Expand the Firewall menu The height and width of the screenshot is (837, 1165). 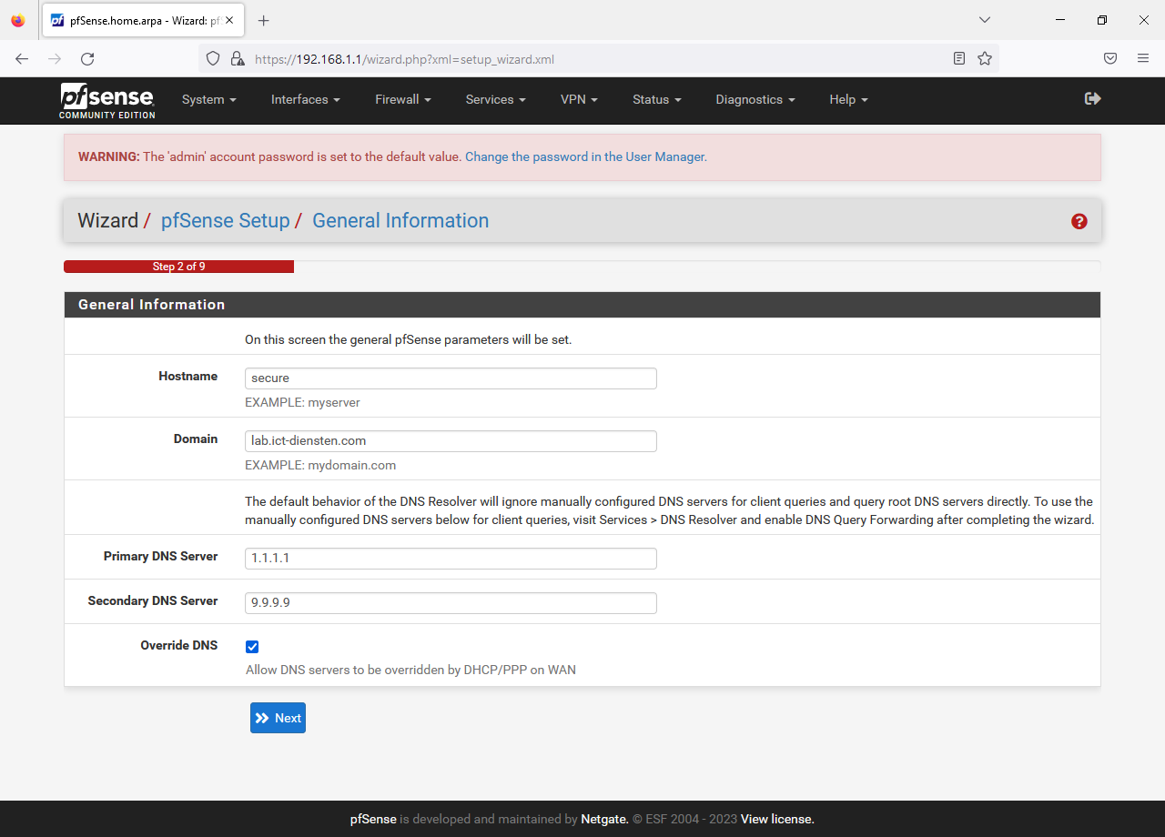403,100
